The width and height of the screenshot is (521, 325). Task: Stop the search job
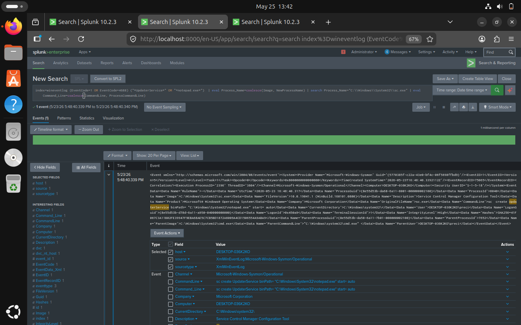click(444, 107)
